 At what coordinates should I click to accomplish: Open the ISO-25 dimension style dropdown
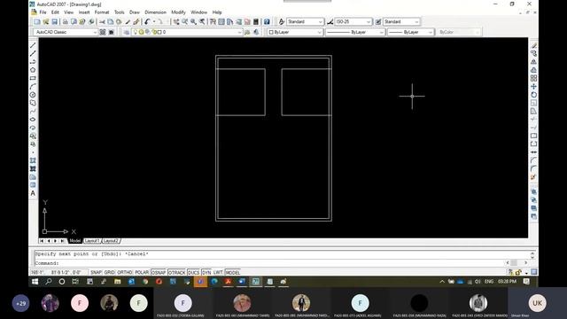point(353,21)
